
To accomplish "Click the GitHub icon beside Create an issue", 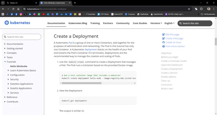I will tap(163, 42).
